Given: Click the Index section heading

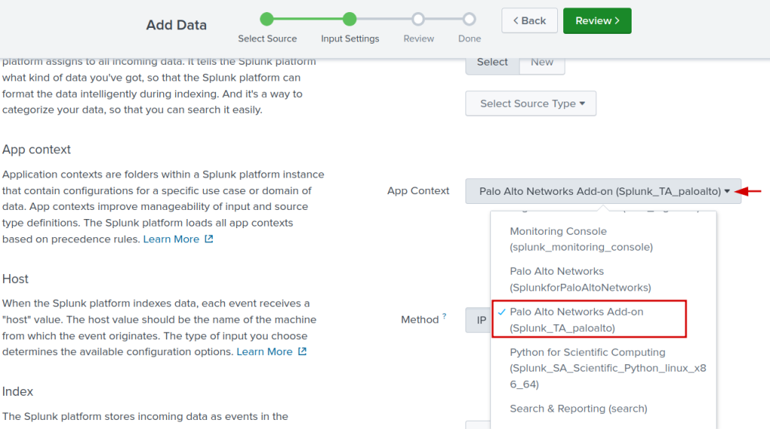Looking at the screenshot, I should [x=18, y=391].
